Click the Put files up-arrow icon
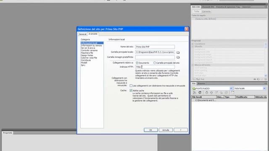The height and width of the screenshot is (151, 269). pyautogui.click(x=211, y=93)
